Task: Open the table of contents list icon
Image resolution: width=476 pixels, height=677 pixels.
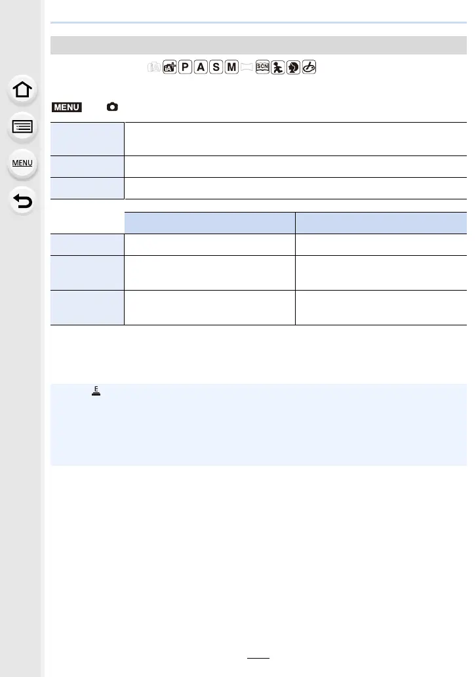Action: [x=22, y=127]
